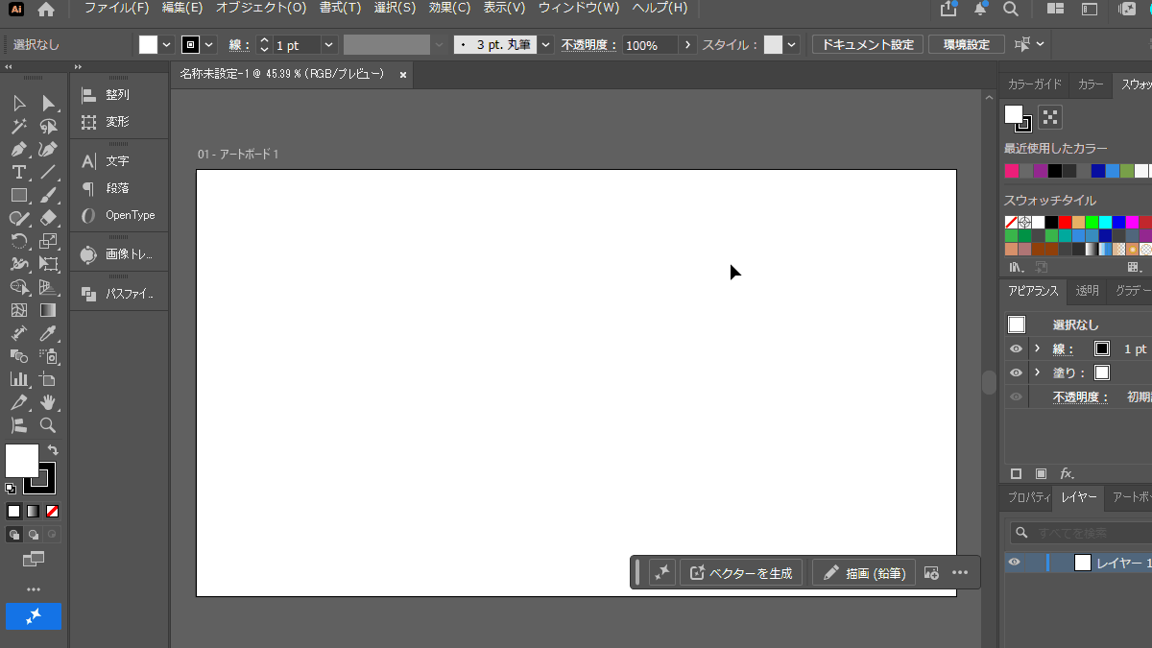Click 描画 (鉛筆) in contextual bar
The image size is (1152, 648).
864,573
